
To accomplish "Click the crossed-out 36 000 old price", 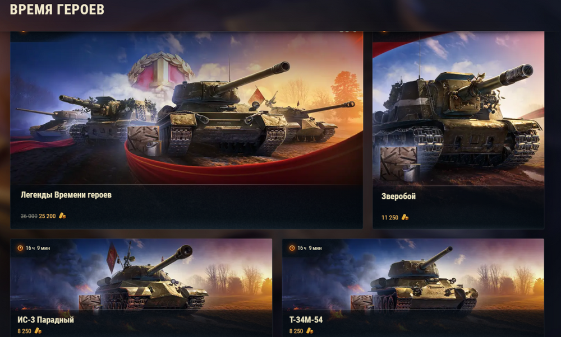I will click(x=29, y=216).
